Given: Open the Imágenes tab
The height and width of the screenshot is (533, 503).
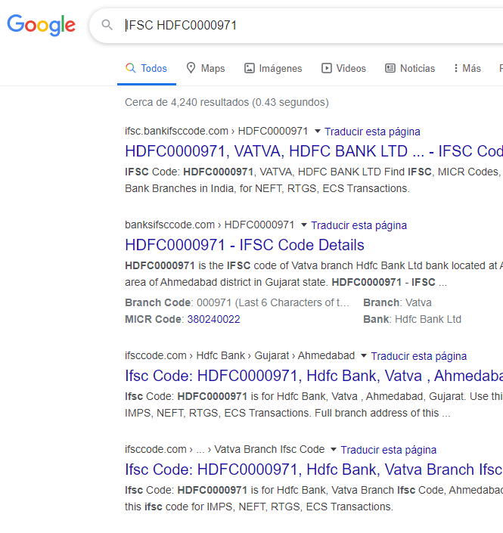Looking at the screenshot, I should (273, 68).
